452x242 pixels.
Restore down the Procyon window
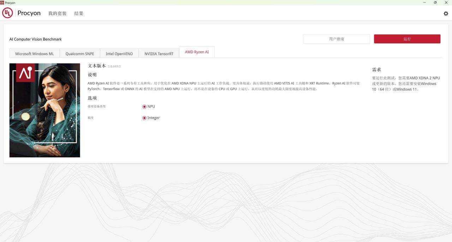(x=435, y=2)
